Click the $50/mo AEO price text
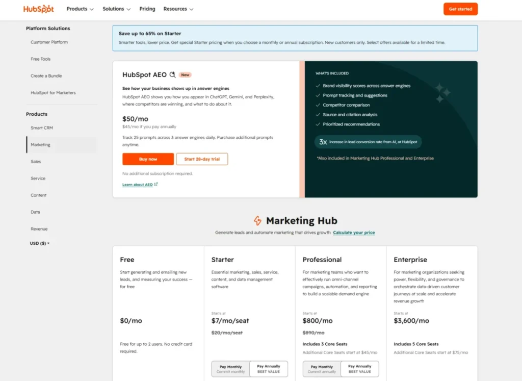 click(x=135, y=119)
